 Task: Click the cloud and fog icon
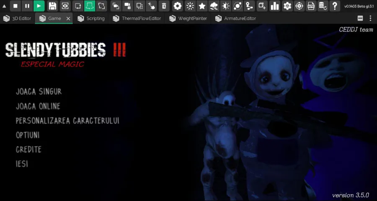click(x=214, y=6)
